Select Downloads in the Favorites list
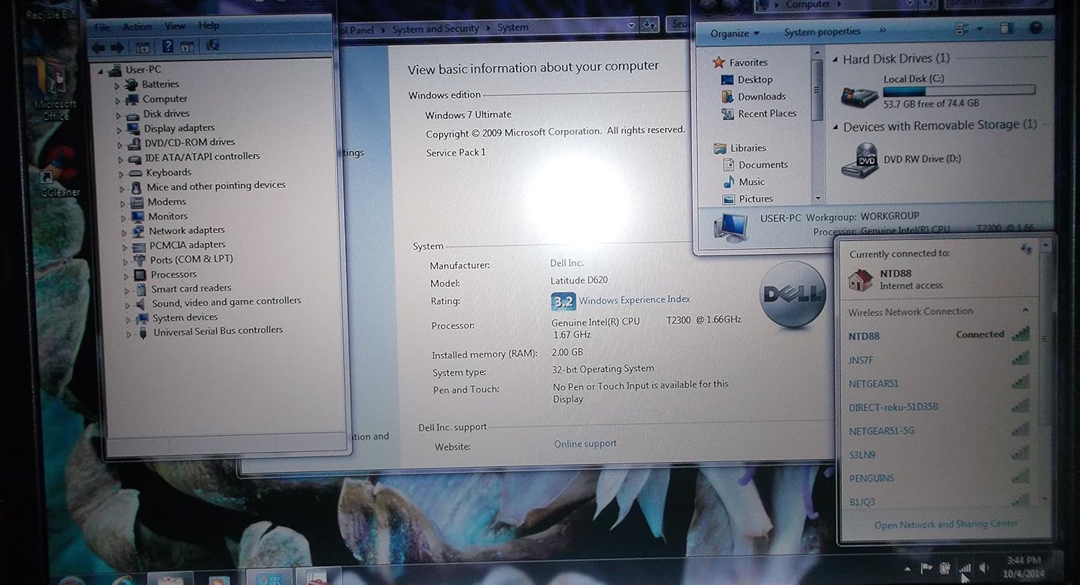 [x=761, y=96]
